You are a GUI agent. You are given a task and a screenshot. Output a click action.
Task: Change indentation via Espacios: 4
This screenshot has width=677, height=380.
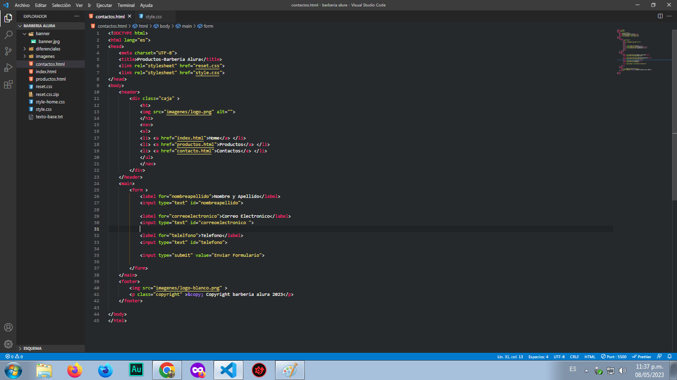[x=538, y=356]
